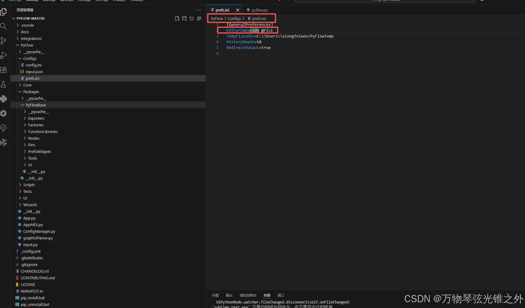This screenshot has height=308, width=525.
Task: Open config.ini in the file tree
Action: [x=34, y=65]
